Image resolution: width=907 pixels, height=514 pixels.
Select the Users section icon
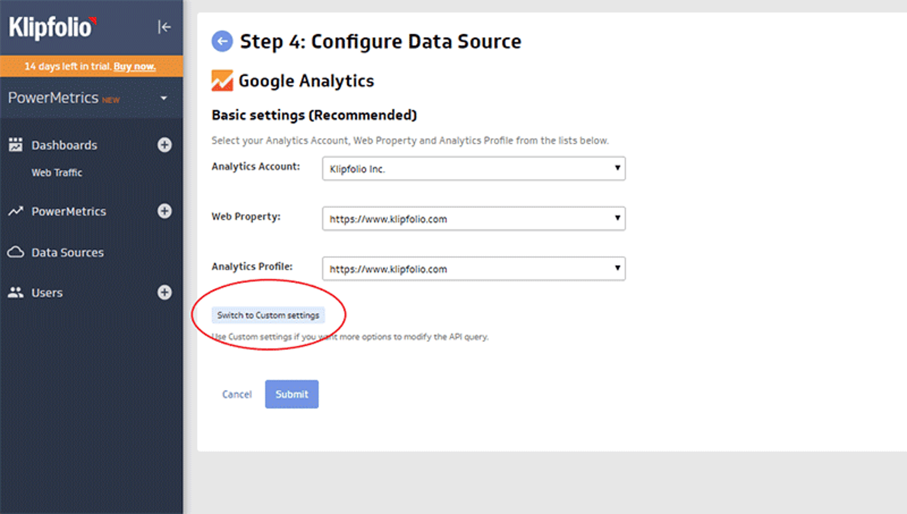16,293
